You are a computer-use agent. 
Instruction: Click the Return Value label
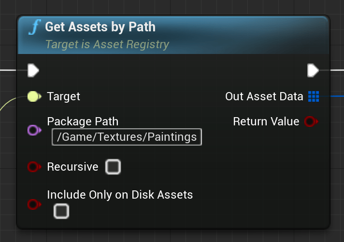click(x=266, y=121)
